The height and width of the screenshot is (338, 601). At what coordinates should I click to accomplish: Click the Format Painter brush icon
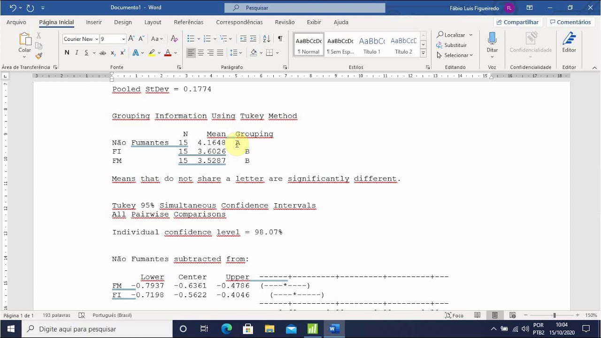click(x=39, y=56)
